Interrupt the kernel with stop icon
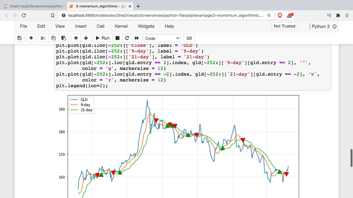 click(117, 38)
